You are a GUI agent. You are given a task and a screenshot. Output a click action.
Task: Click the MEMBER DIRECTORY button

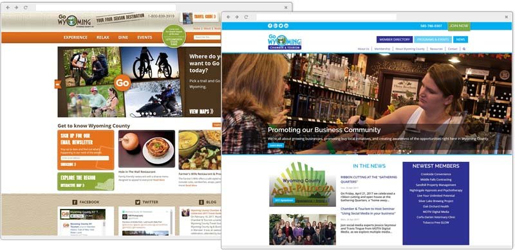point(395,39)
